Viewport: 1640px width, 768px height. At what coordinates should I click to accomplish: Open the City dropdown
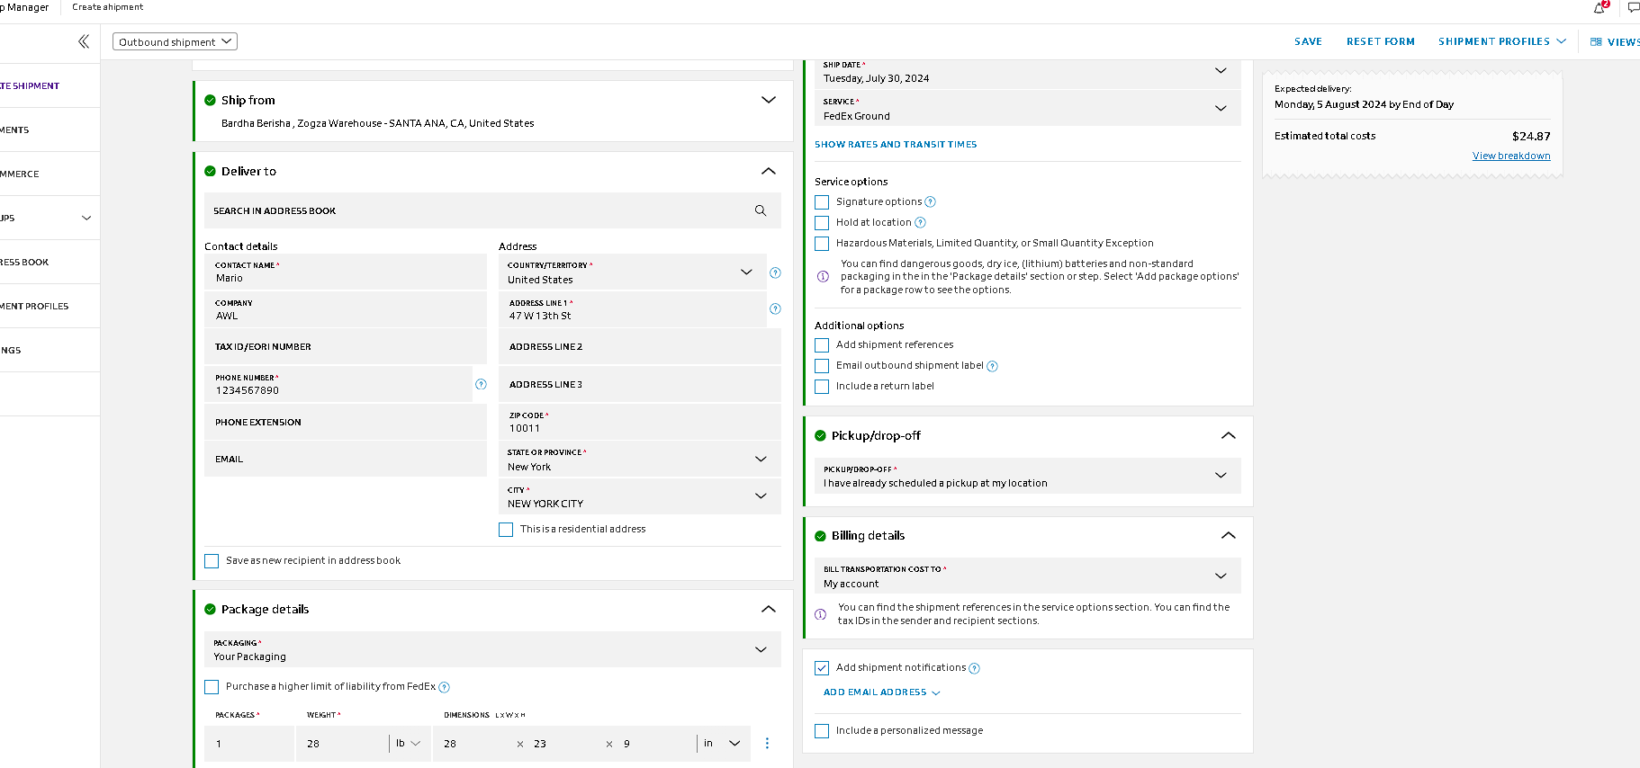640,496
